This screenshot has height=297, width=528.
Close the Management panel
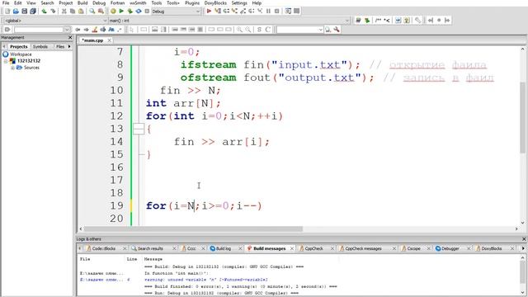pyautogui.click(x=70, y=37)
